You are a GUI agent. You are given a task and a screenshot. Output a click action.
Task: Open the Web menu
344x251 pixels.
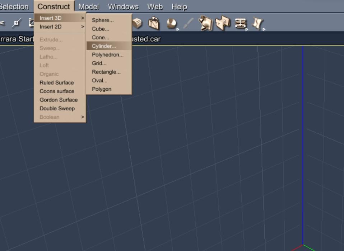pos(155,7)
